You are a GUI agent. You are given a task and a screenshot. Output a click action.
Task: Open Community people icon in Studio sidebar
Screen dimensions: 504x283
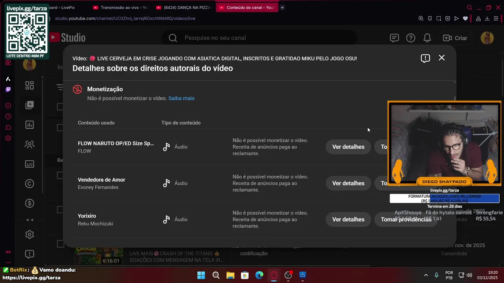pyautogui.click(x=30, y=144)
